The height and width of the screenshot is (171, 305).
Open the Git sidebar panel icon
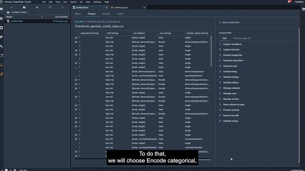click(x=1, y=19)
